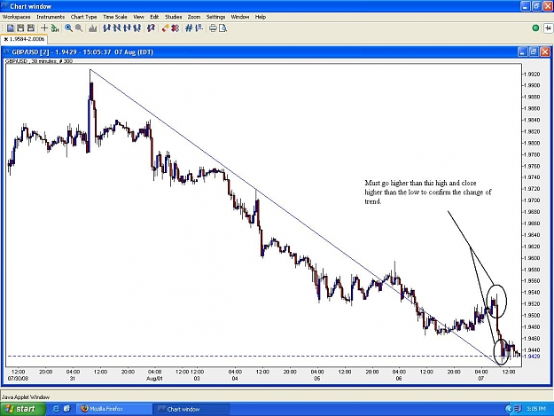Click the 07/30/08 date axis label
Screen dimensions: 554x416
click(x=18, y=379)
